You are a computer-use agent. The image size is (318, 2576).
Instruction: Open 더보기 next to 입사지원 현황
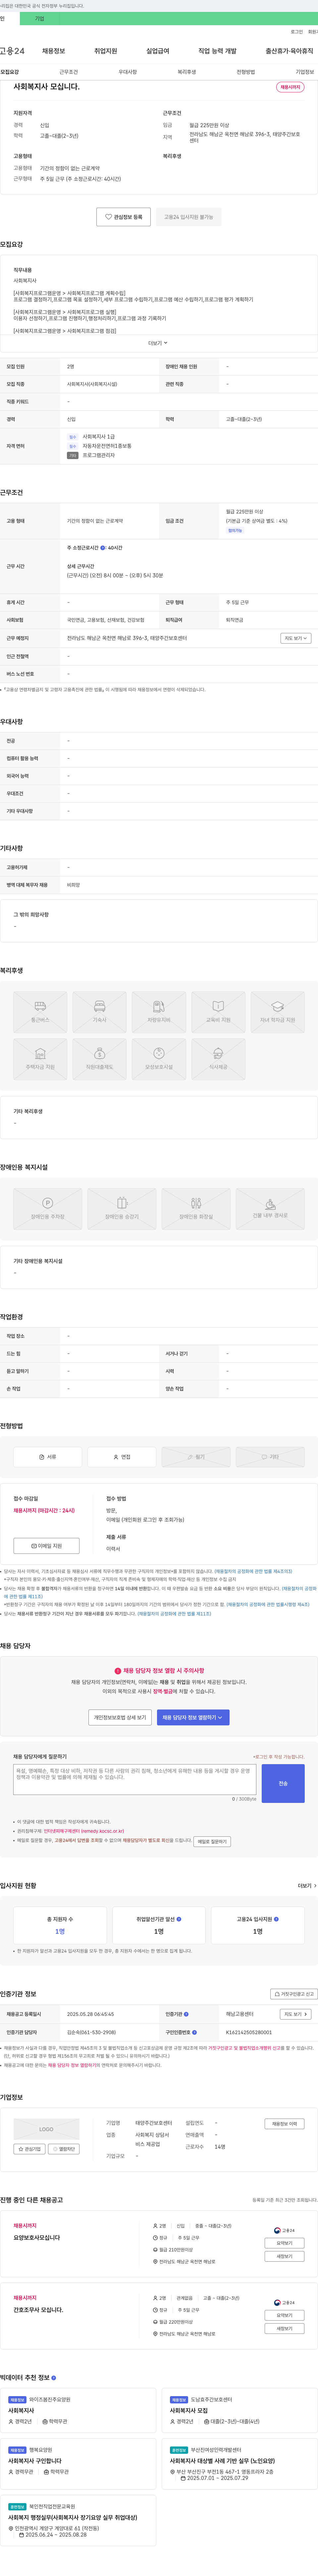(307, 1886)
